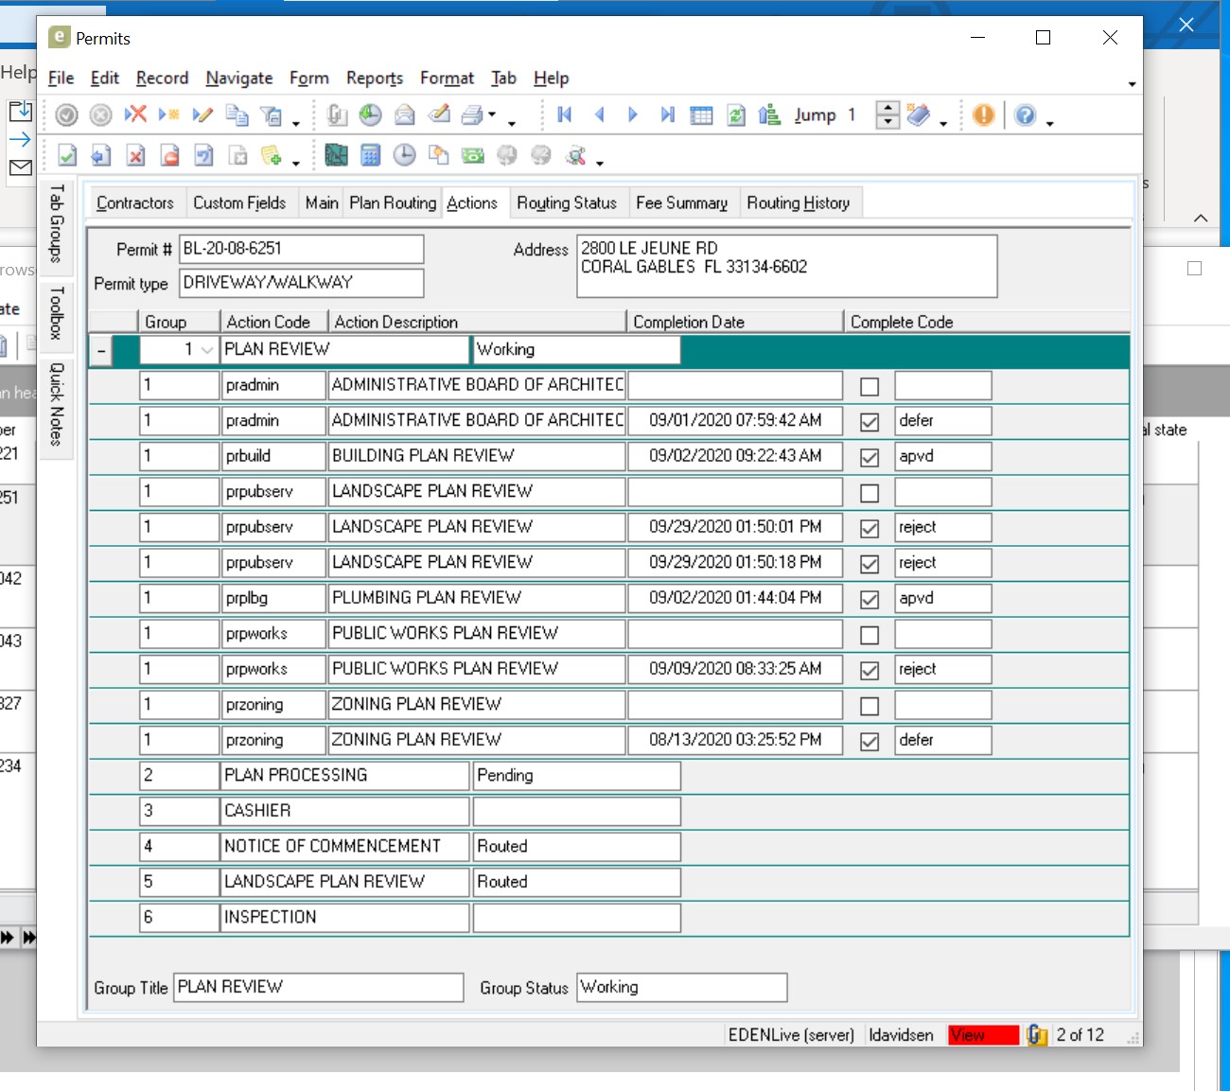Go to the last record using navigation arrow

pyautogui.click(x=667, y=115)
